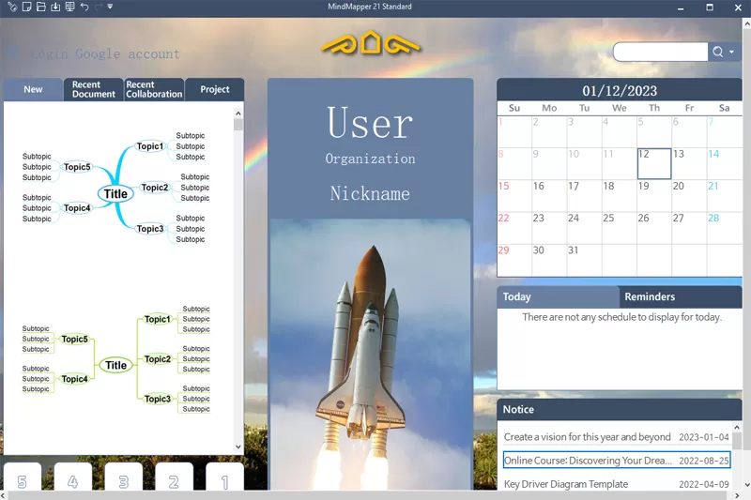Click the number 1 button below templates
The width and height of the screenshot is (751, 500).
pyautogui.click(x=224, y=477)
